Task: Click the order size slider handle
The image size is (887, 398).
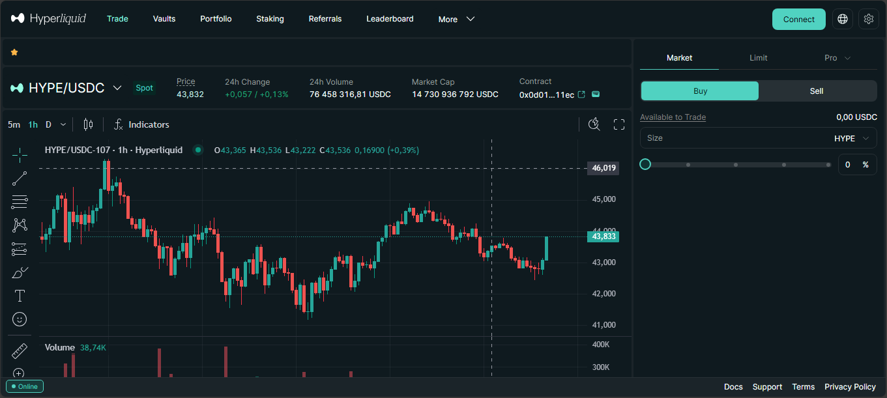Action: (645, 164)
